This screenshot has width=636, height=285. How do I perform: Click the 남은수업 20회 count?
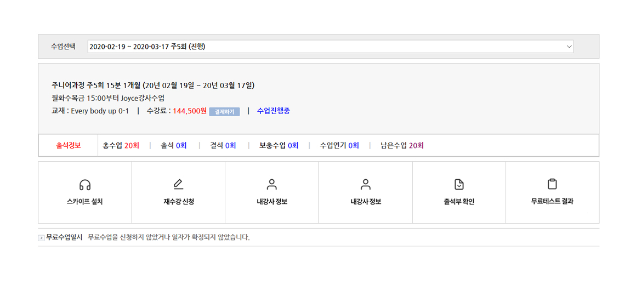tap(402, 146)
